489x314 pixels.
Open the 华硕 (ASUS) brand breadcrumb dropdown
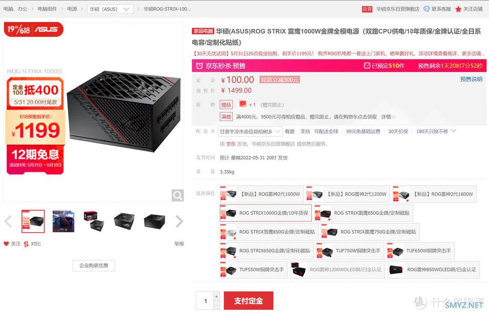click(110, 9)
